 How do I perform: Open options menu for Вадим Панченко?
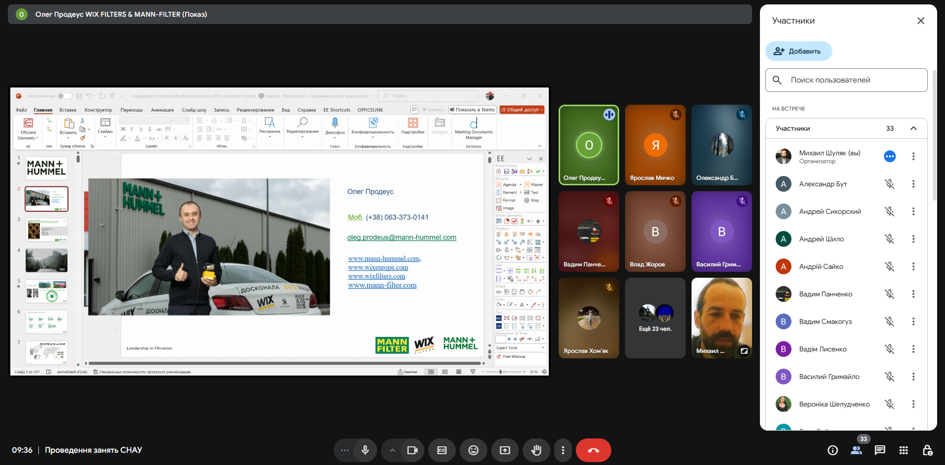point(913,294)
